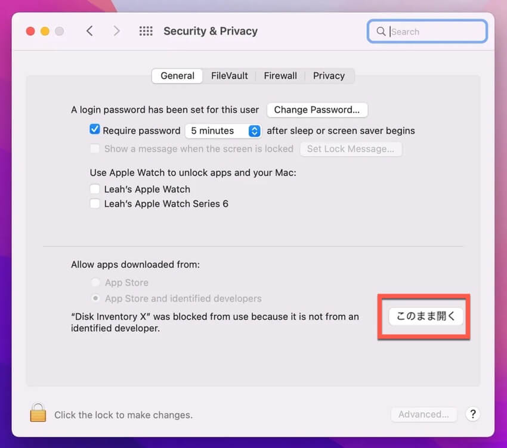Go back with the left chevron
Image resolution: width=507 pixels, height=448 pixels.
[89, 31]
